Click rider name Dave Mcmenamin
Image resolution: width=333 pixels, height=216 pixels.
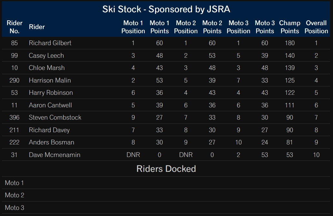click(x=55, y=155)
